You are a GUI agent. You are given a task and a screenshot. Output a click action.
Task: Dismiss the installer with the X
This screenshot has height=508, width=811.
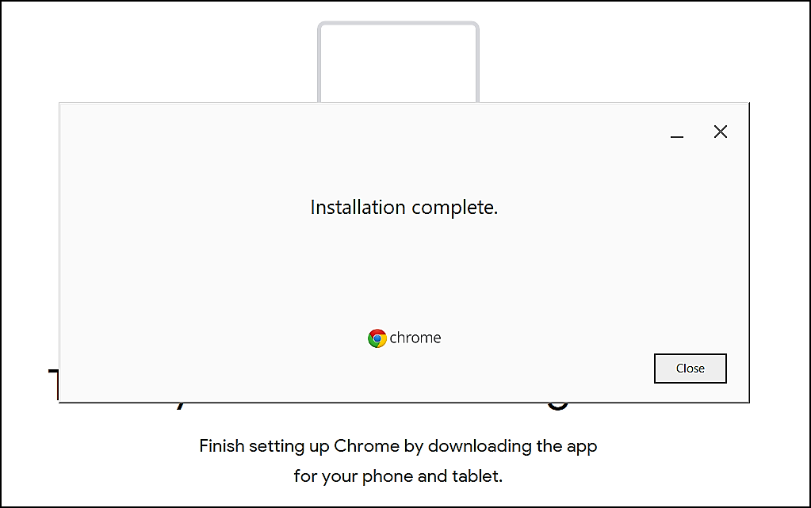720,132
